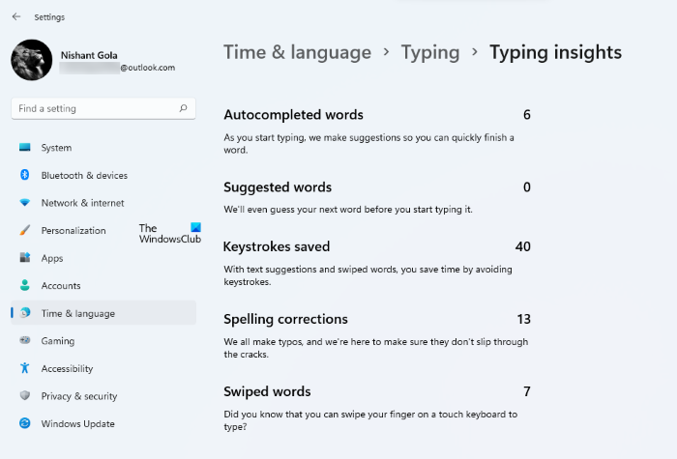
Task: Click the 'Did you know that you can swipe' description
Action: [x=370, y=420]
